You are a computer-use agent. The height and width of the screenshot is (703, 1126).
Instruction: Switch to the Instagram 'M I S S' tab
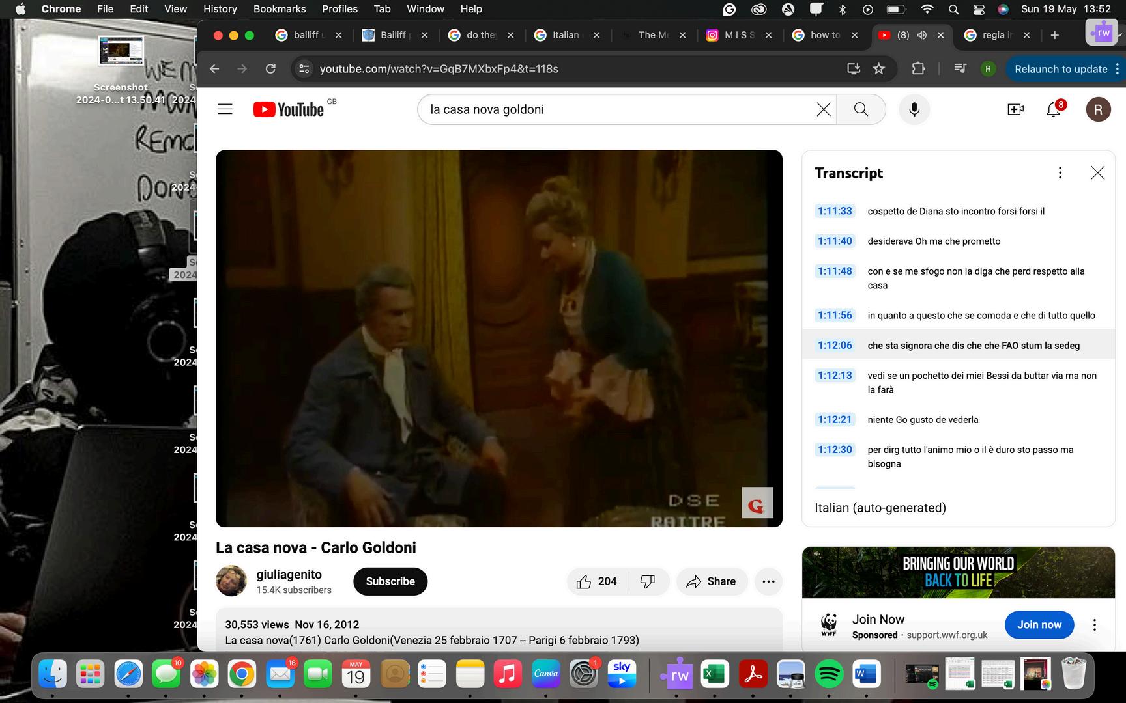(x=738, y=35)
